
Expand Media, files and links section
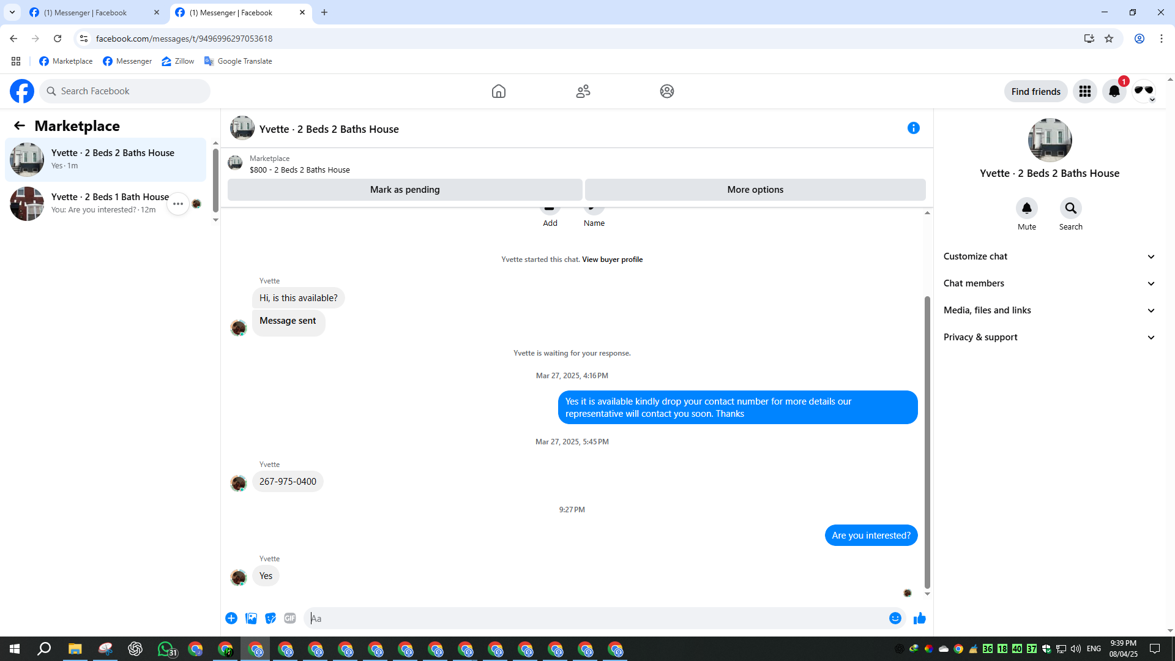pyautogui.click(x=1049, y=310)
